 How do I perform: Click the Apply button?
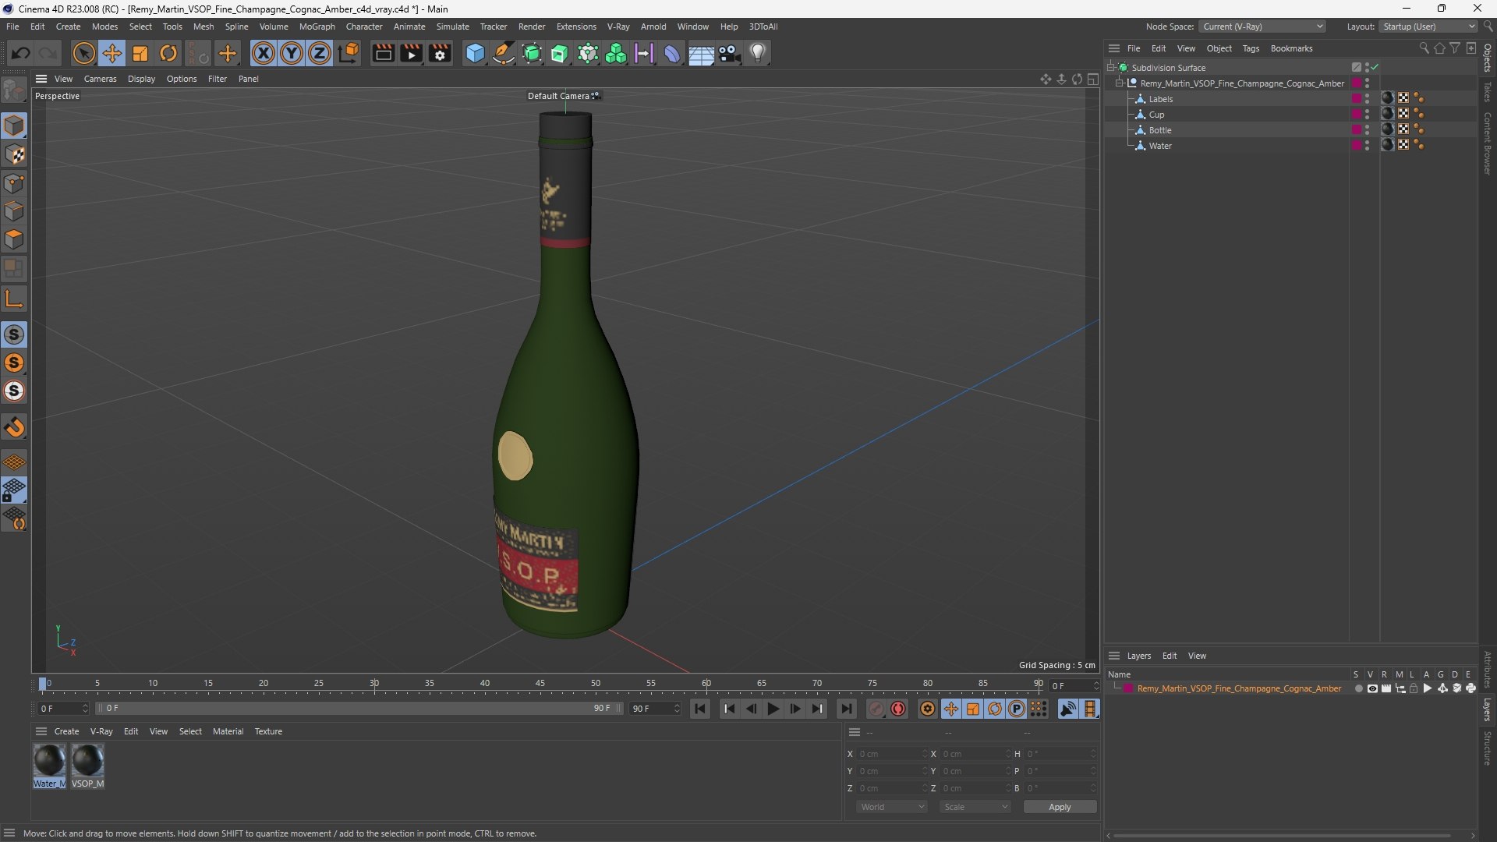coord(1060,807)
